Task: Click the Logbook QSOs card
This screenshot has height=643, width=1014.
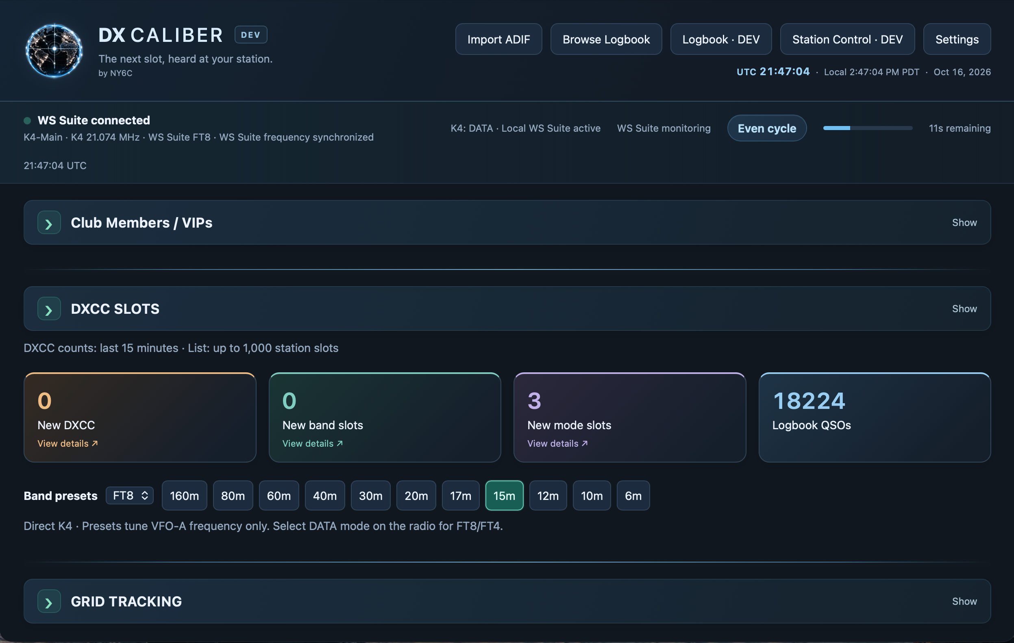Action: (875, 418)
